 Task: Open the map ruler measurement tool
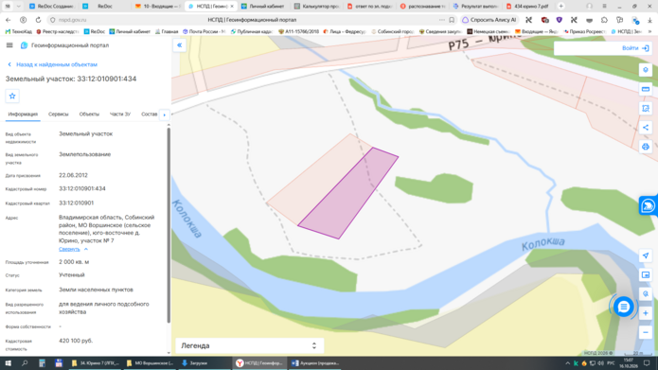[x=646, y=89]
